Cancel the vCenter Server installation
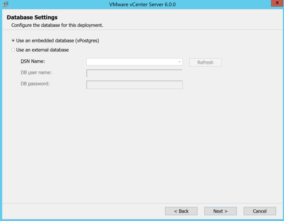 pos(260,211)
